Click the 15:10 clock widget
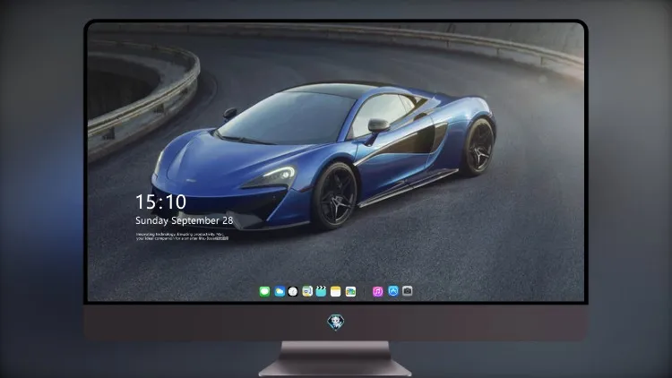 pos(160,202)
